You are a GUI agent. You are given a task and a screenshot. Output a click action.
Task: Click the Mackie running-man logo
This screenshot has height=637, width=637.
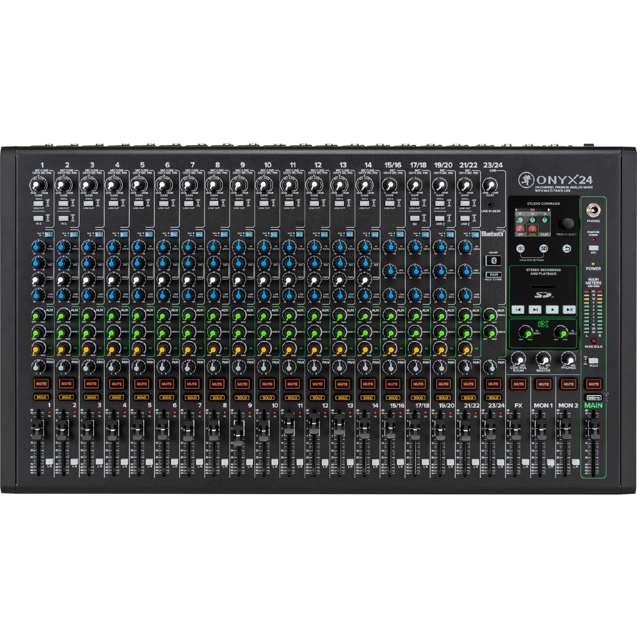526,179
